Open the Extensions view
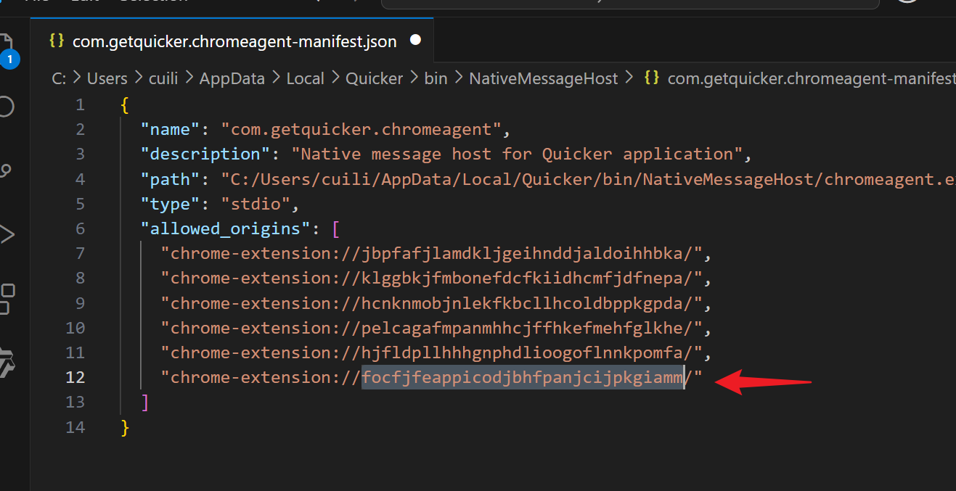This screenshot has width=956, height=491. click(7, 299)
